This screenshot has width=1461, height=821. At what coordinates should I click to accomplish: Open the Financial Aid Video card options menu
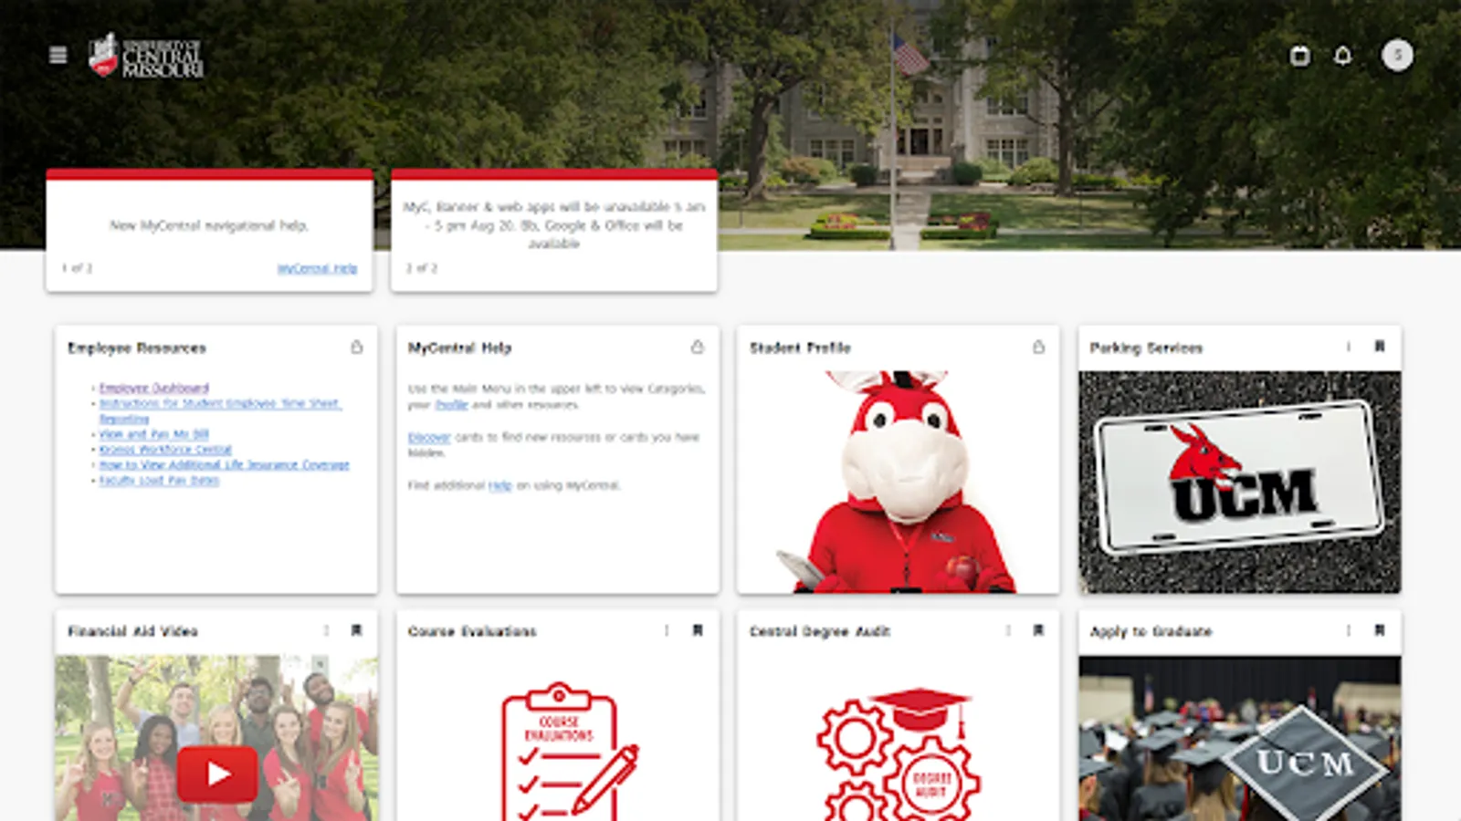[326, 630]
